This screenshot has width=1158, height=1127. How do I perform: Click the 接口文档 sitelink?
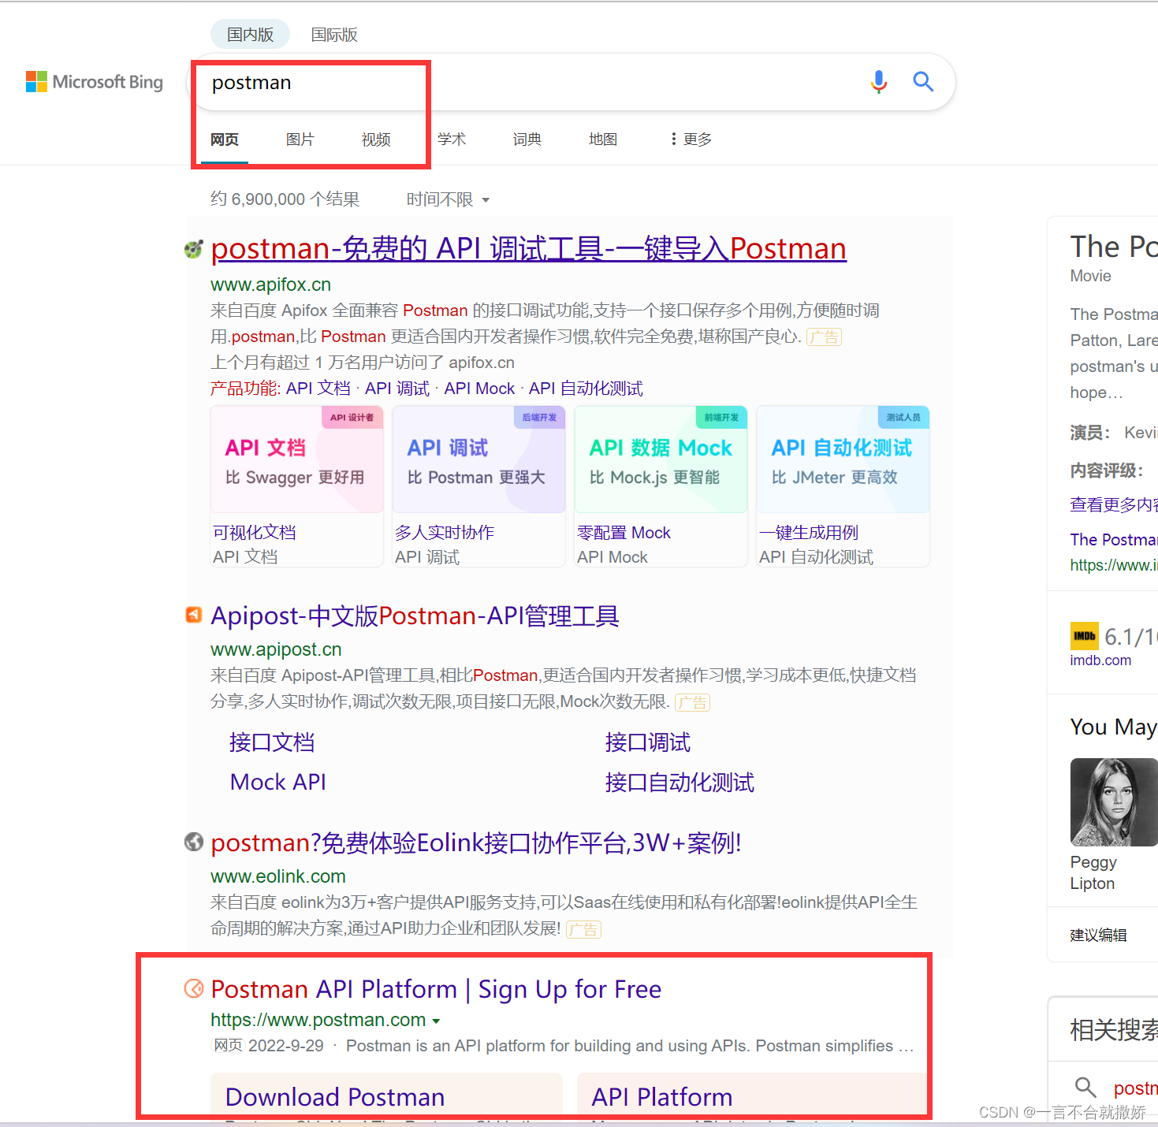click(x=272, y=742)
